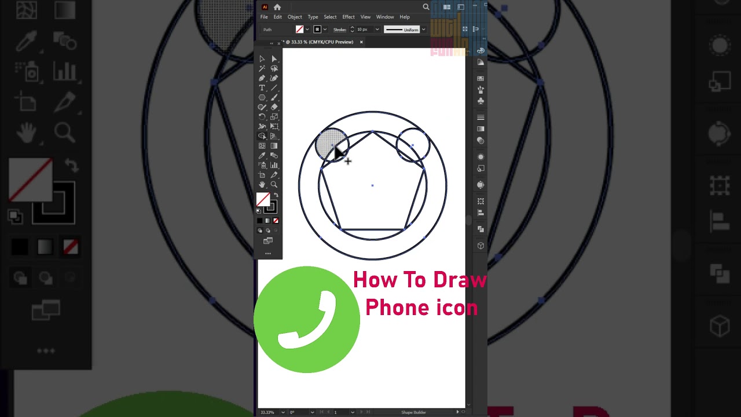Select the Rotate tool

click(x=262, y=117)
